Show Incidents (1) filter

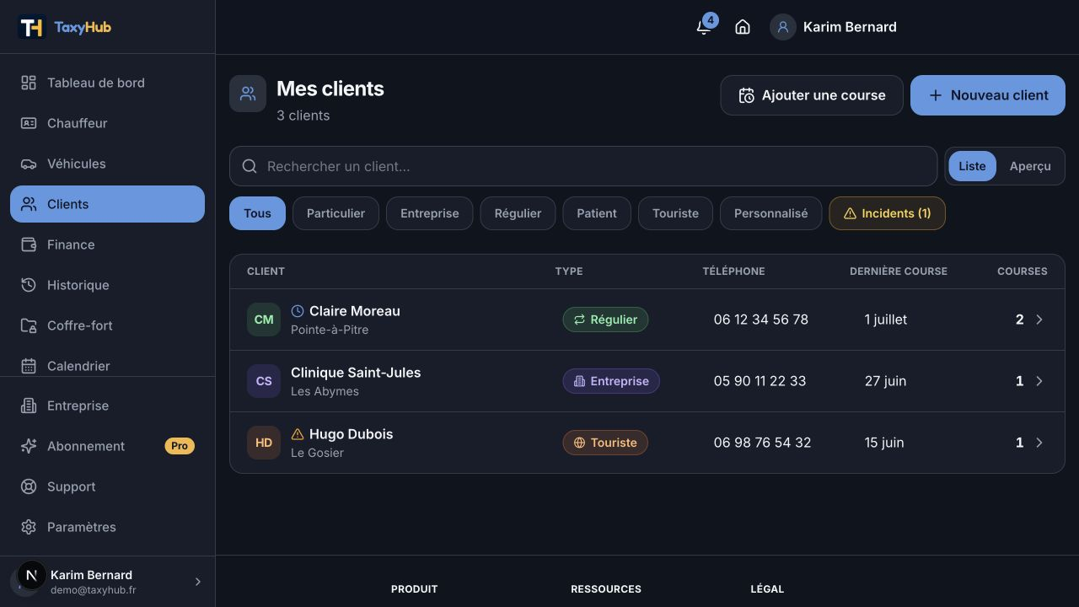point(887,213)
